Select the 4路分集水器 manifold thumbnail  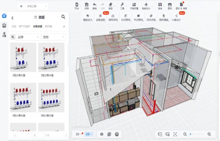pos(23,97)
